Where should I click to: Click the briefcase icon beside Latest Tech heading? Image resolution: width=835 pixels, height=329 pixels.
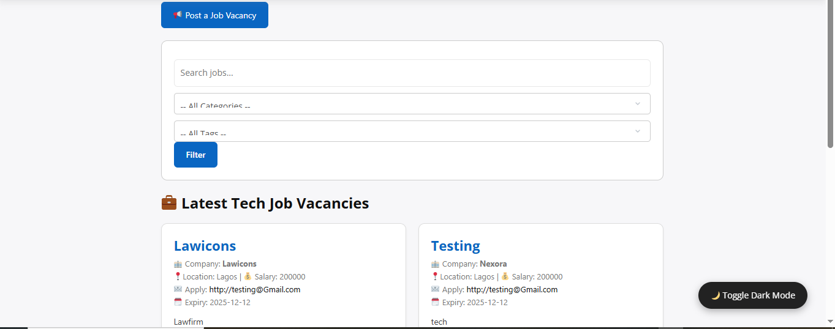(169, 203)
